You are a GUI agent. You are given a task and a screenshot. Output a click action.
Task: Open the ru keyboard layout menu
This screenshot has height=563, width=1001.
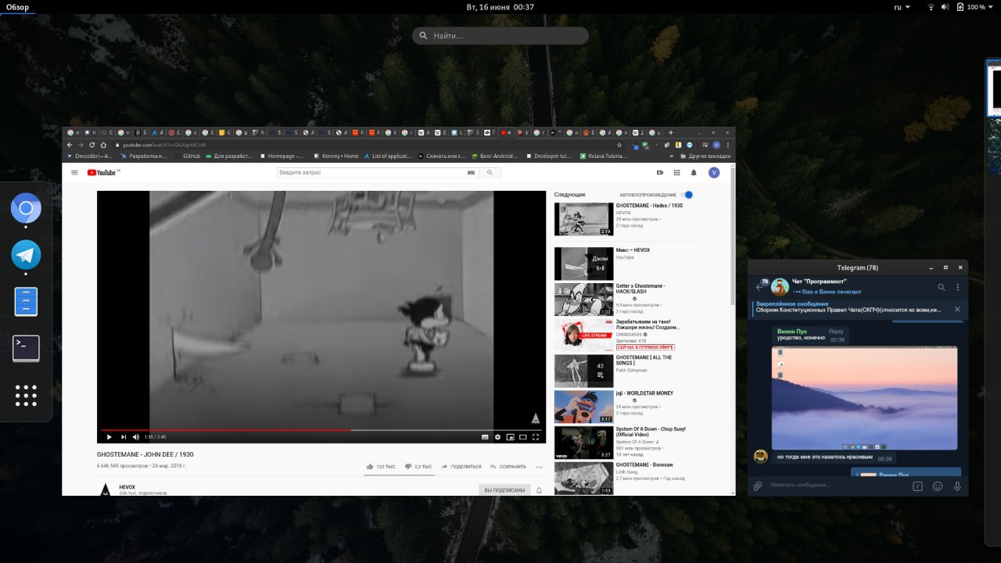902,7
